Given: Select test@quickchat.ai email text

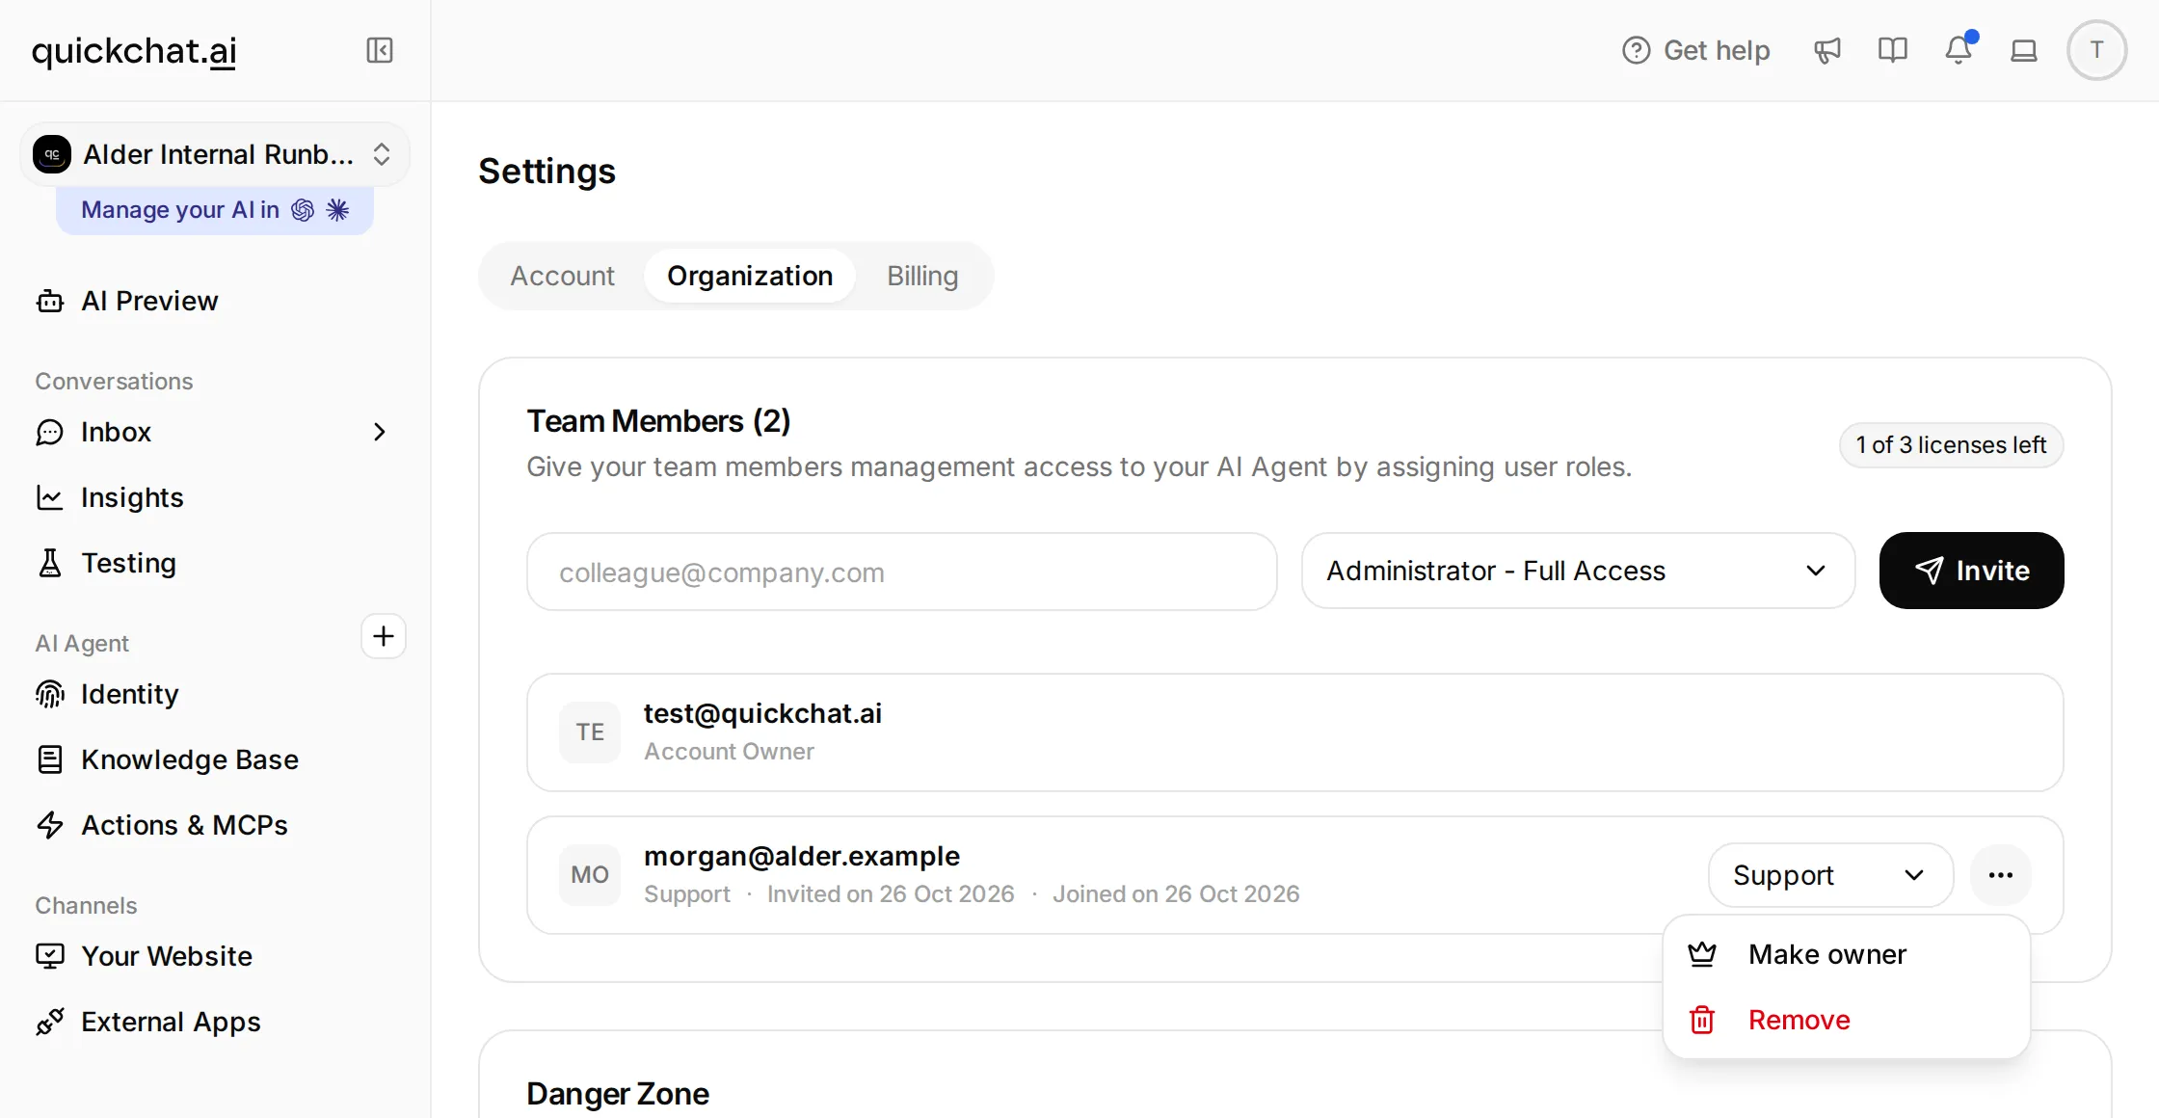Looking at the screenshot, I should [762, 713].
